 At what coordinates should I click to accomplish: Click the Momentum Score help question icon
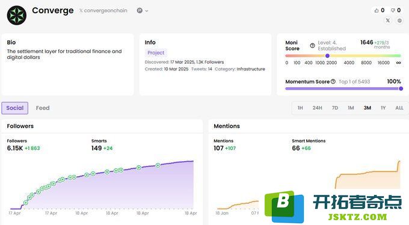point(333,81)
